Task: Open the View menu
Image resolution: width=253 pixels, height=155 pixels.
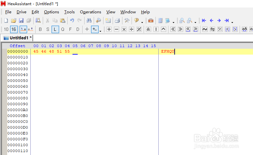Action: click(111, 12)
